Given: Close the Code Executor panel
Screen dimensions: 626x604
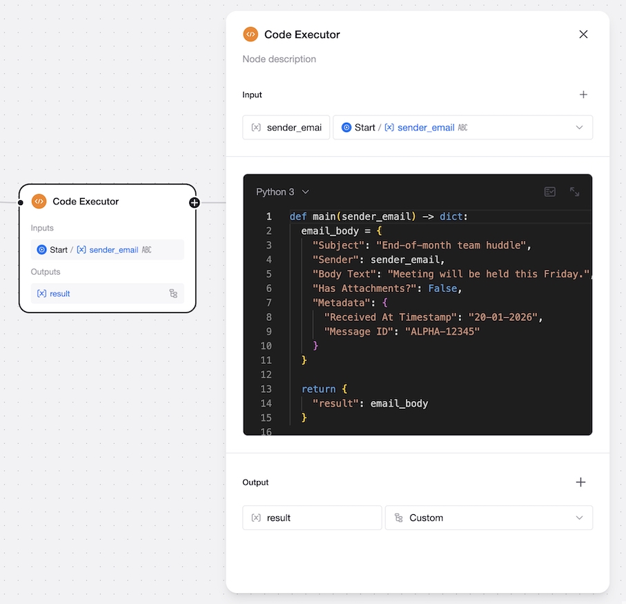Looking at the screenshot, I should [583, 35].
